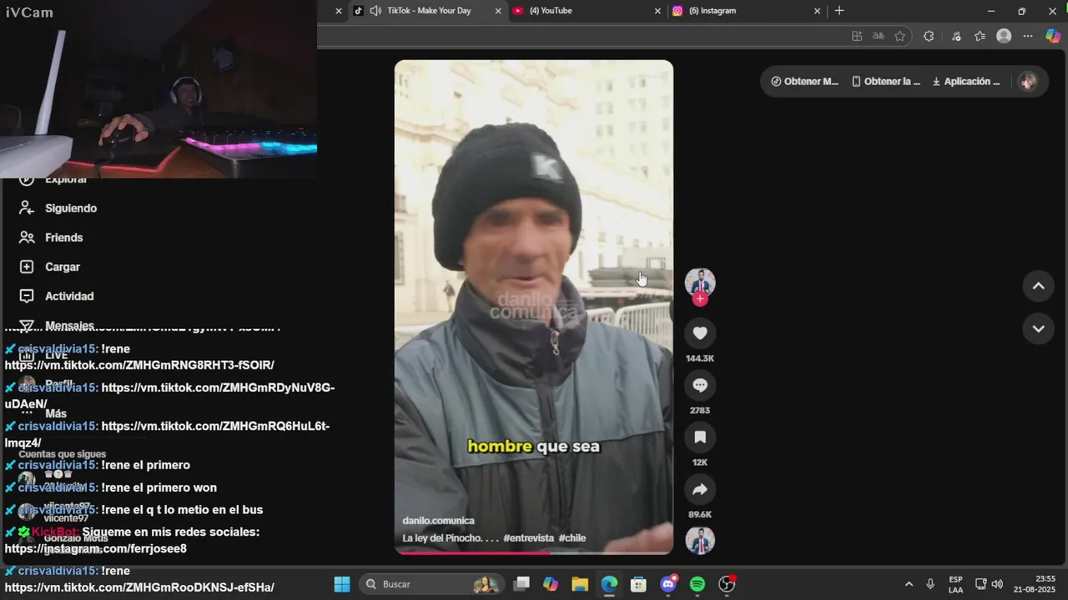Click the Obtener la... app button
This screenshot has width=1068, height=600.
point(886,82)
